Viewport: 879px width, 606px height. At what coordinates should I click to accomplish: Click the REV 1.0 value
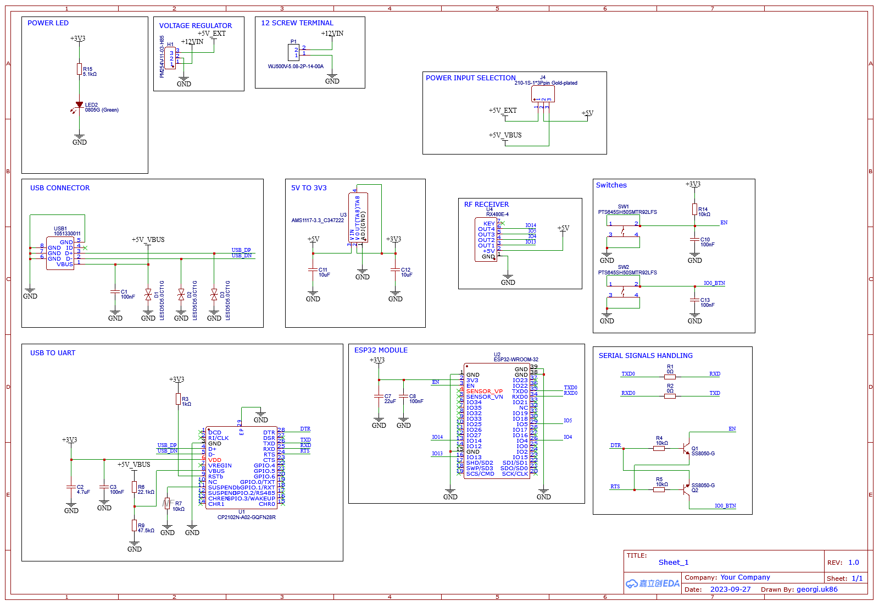[x=854, y=563]
